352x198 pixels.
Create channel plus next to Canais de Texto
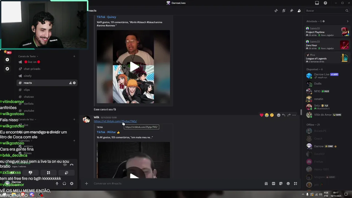(x=74, y=56)
